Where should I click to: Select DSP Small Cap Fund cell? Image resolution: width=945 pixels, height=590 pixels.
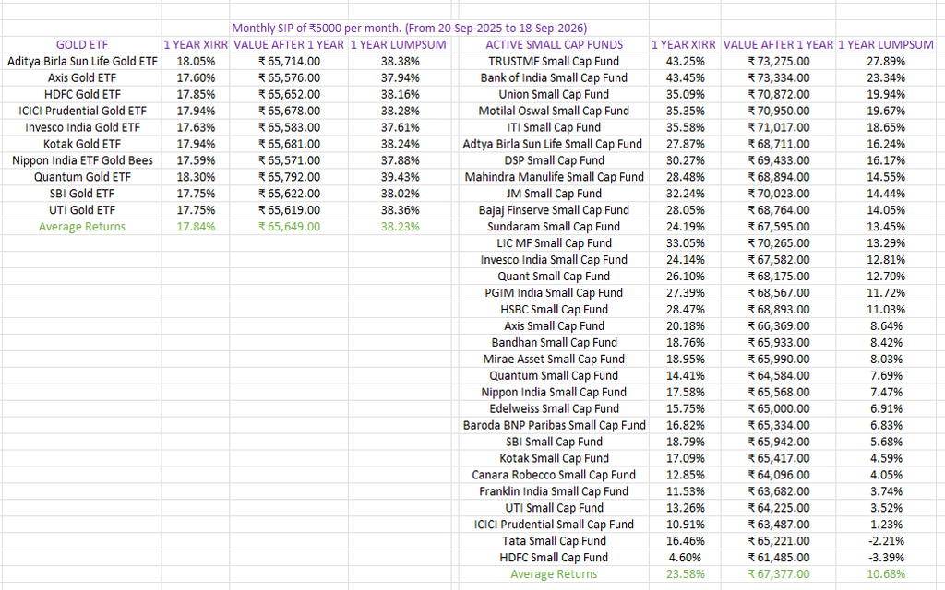554,160
